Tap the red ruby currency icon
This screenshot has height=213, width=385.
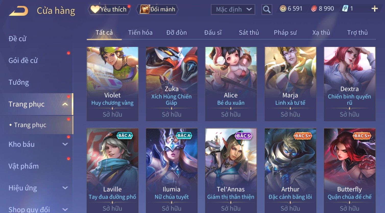click(314, 9)
